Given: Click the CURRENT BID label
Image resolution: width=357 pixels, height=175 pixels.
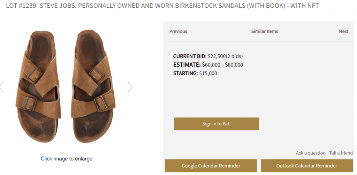Looking at the screenshot, I should pos(190,56).
